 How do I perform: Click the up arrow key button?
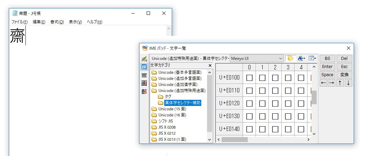(x=340, y=83)
